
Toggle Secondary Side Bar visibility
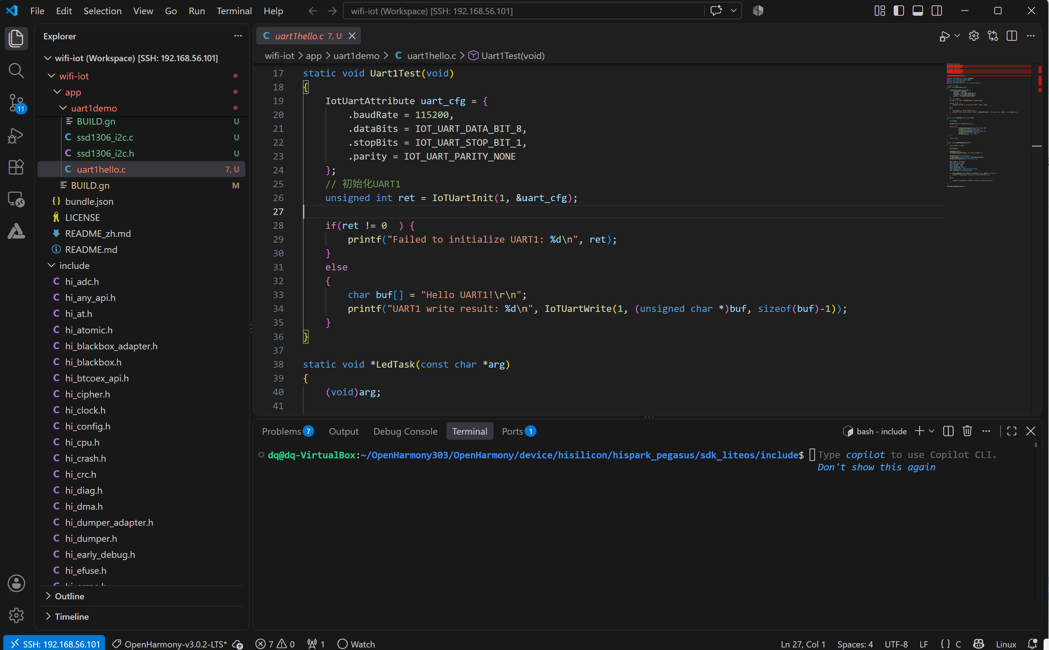pos(936,11)
